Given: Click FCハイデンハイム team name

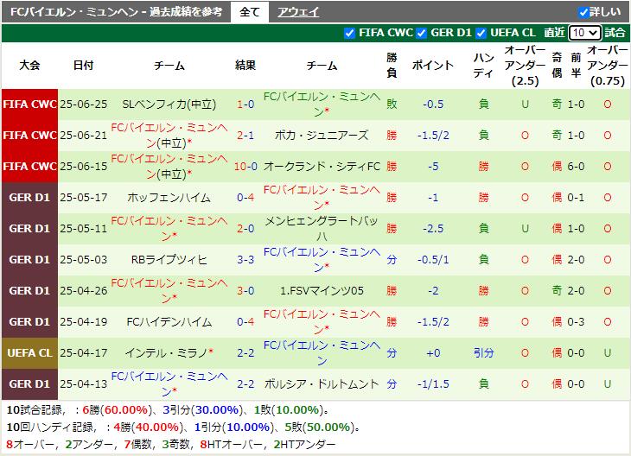Looking at the screenshot, I should click(x=169, y=321).
